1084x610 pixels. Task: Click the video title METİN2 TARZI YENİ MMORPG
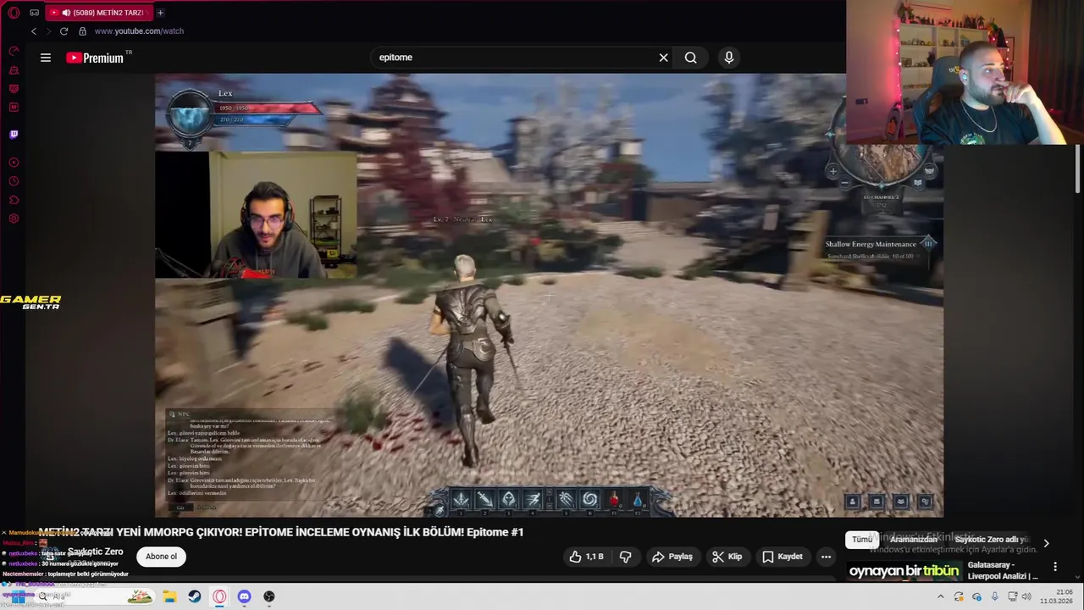pos(281,532)
